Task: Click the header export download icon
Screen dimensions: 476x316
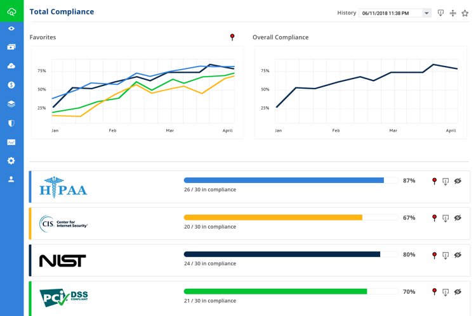Action: [441, 13]
